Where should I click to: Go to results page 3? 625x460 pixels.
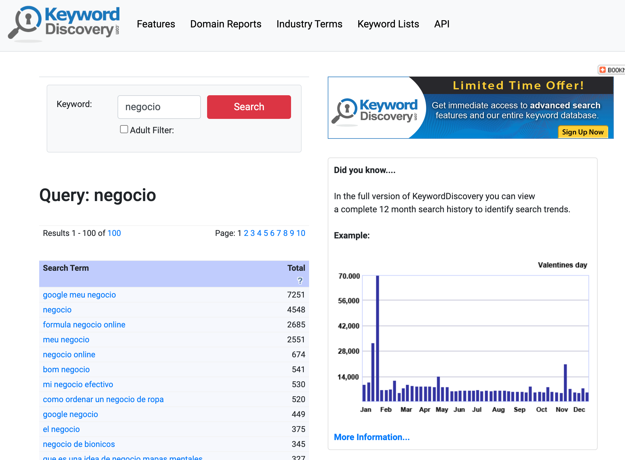[252, 233]
